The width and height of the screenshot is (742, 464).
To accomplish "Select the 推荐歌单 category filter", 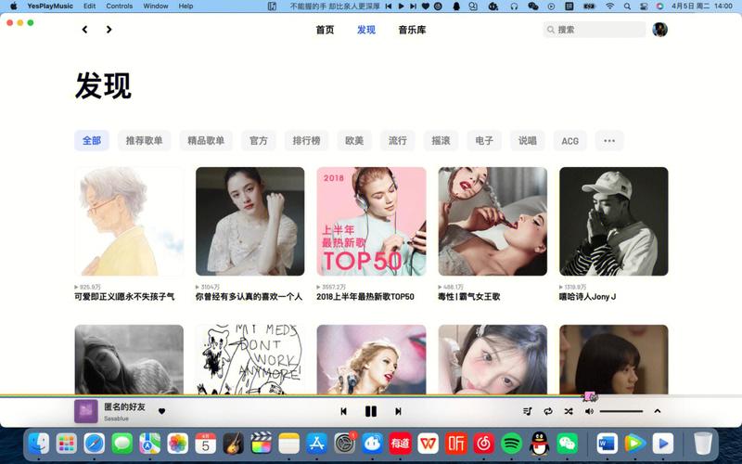I will [145, 141].
